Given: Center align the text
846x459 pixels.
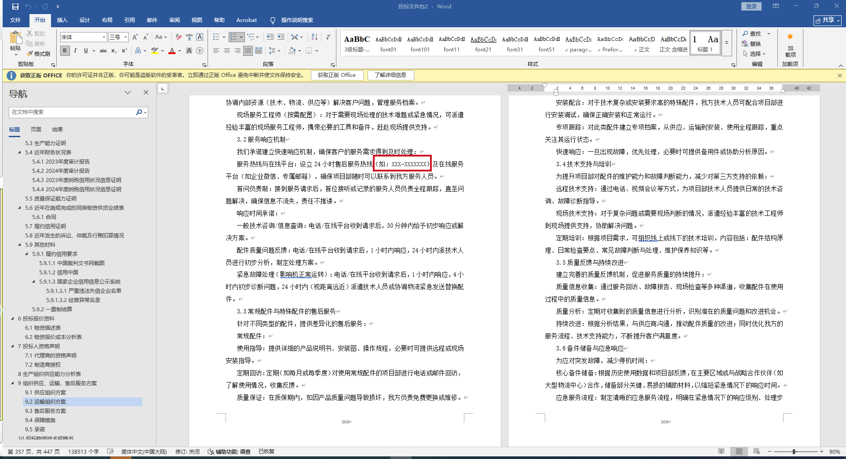Looking at the screenshot, I should pos(227,51).
